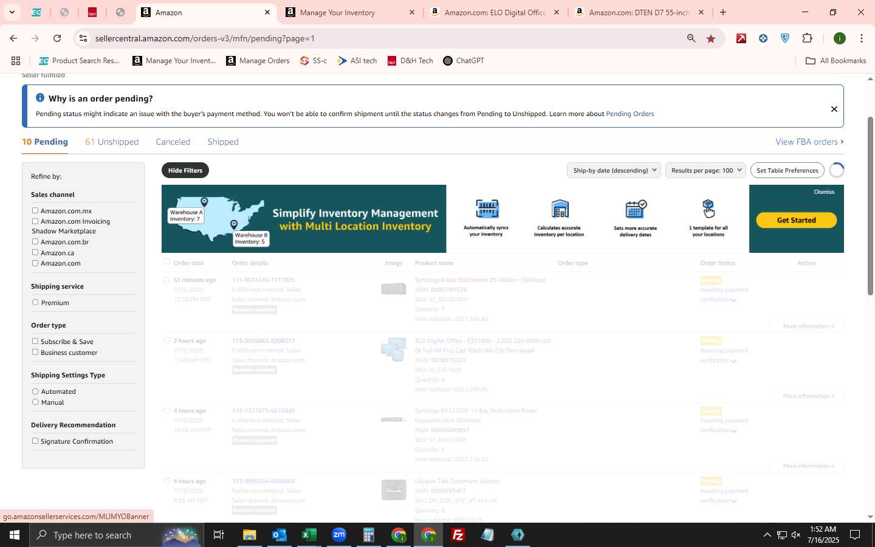This screenshot has height=547, width=875.
Task: Open Windows Start menu
Action: coord(15,535)
